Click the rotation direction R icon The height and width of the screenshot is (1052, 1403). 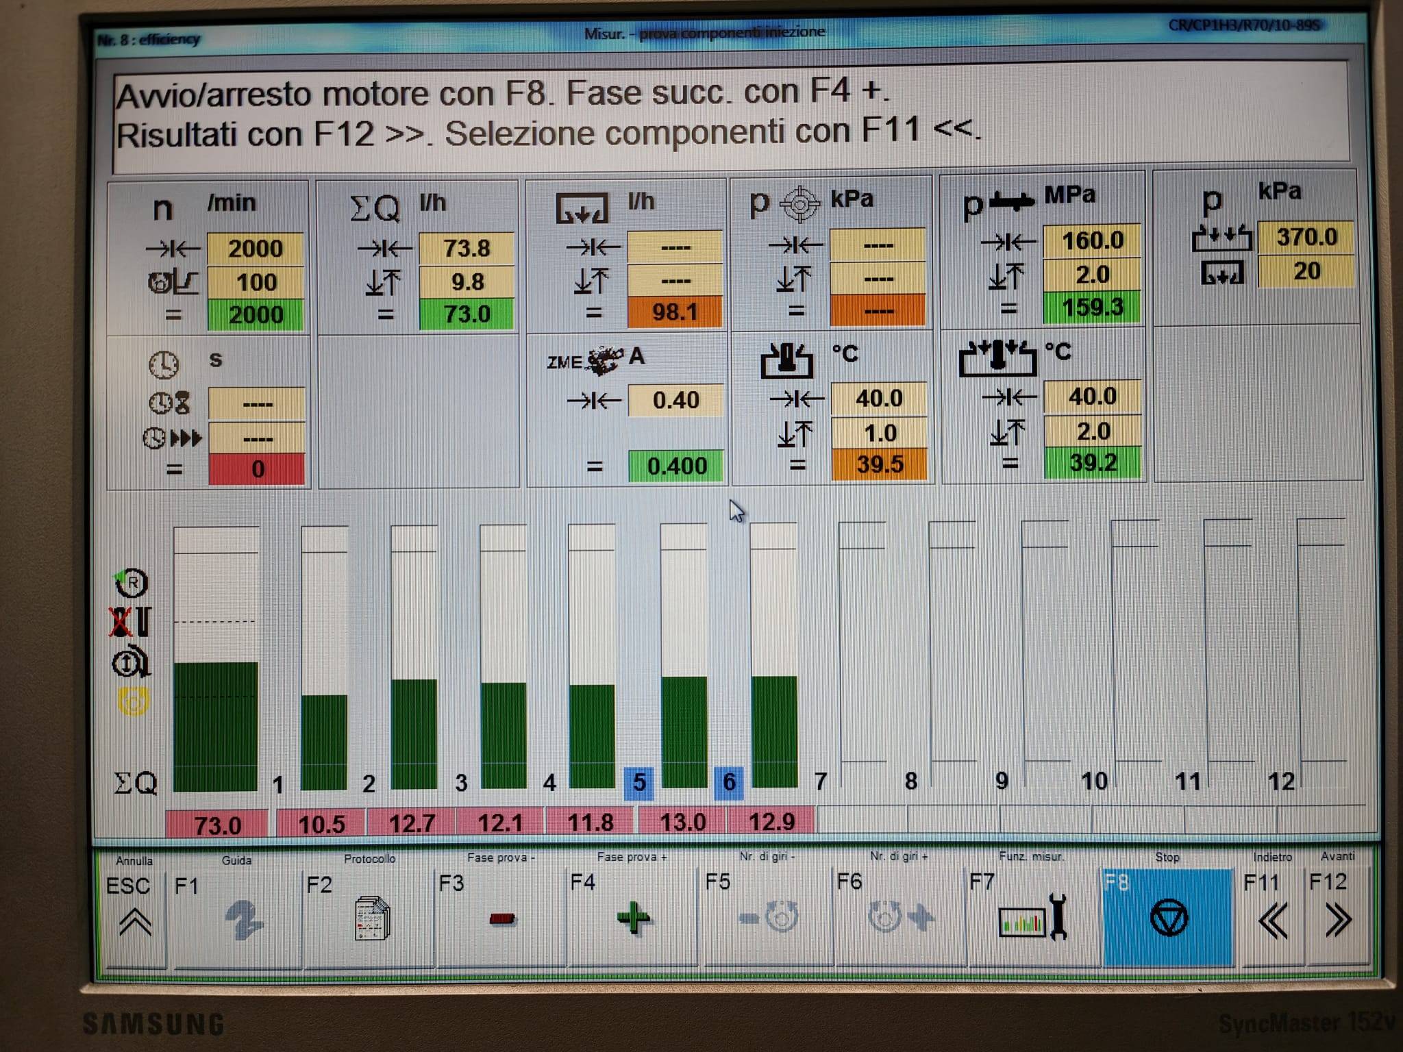131,583
